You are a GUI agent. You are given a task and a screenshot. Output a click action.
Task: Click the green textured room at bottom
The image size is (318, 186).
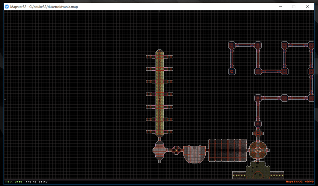[x=258, y=170]
